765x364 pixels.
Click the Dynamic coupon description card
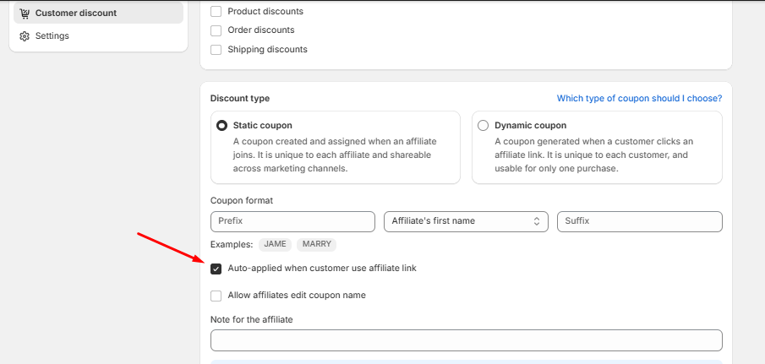click(597, 147)
